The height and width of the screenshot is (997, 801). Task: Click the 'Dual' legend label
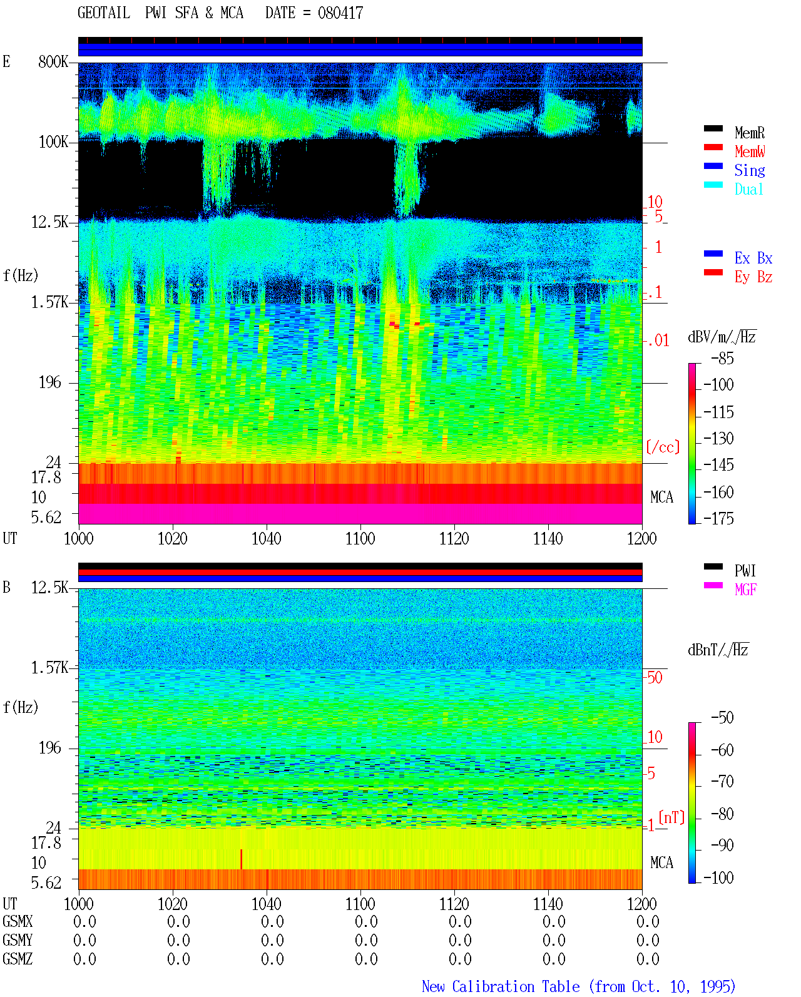tap(750, 189)
